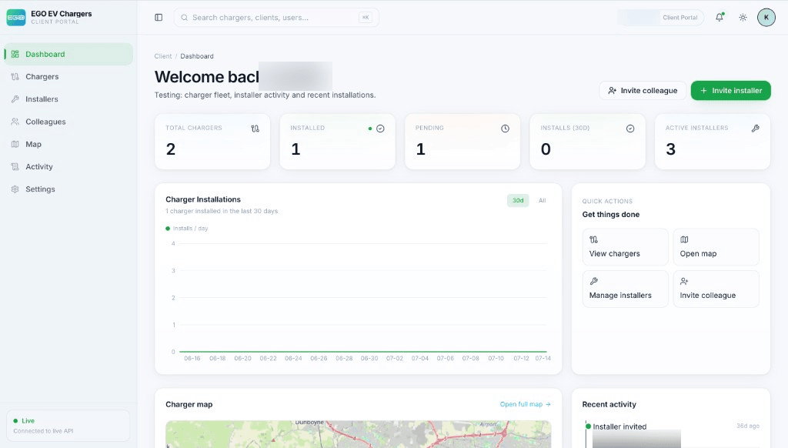Click the Active Installers value 3
Image resolution: width=788 pixels, height=448 pixels.
[x=670, y=149]
